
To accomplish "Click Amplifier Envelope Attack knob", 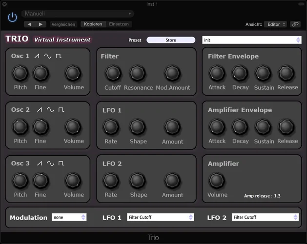I will coord(217,127).
